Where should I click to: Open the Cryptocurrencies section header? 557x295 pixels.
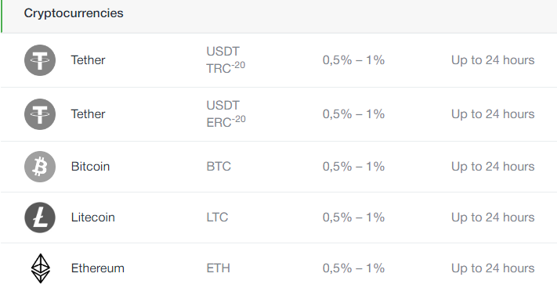[74, 13]
